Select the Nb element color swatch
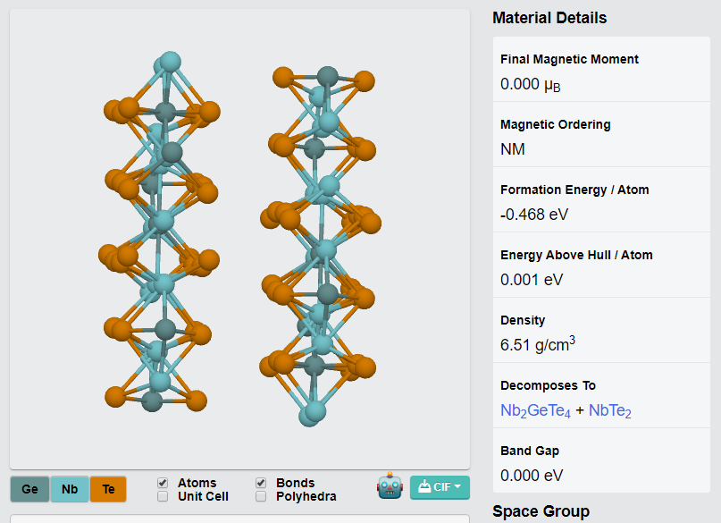This screenshot has width=721, height=523. click(70, 489)
